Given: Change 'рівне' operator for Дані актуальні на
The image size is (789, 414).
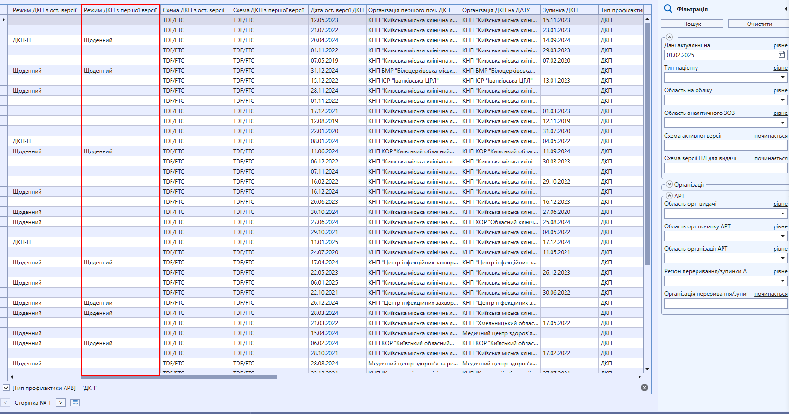Looking at the screenshot, I should tap(780, 45).
